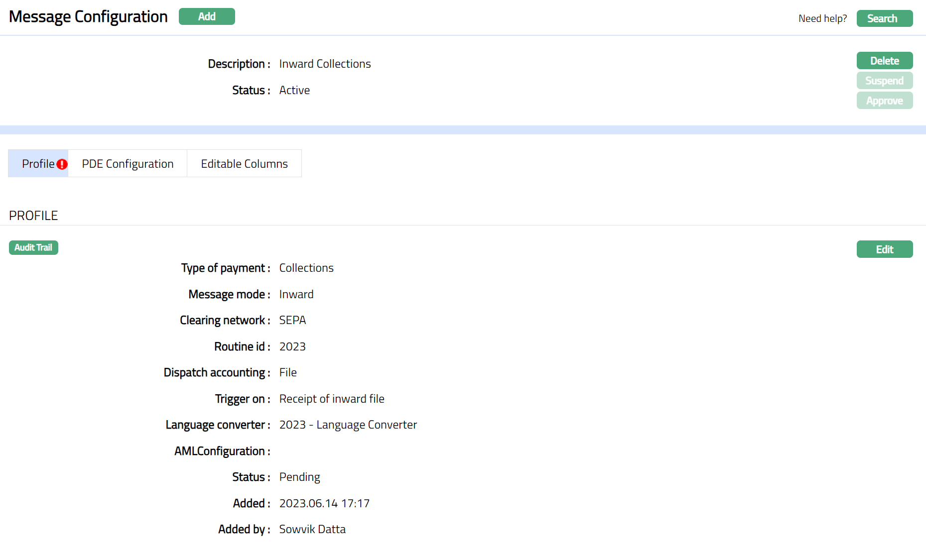Image resolution: width=926 pixels, height=556 pixels.
Task: Click the Suspend button
Action: 884,81
